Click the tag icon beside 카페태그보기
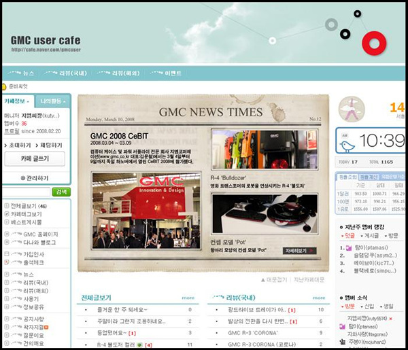Image resolution: width=408 pixels, height=350 pixels. [7, 214]
